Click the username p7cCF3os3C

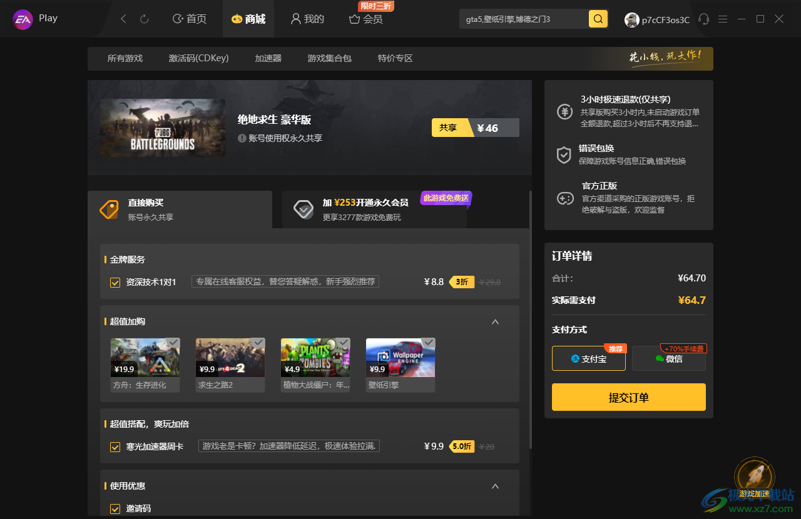pos(666,20)
